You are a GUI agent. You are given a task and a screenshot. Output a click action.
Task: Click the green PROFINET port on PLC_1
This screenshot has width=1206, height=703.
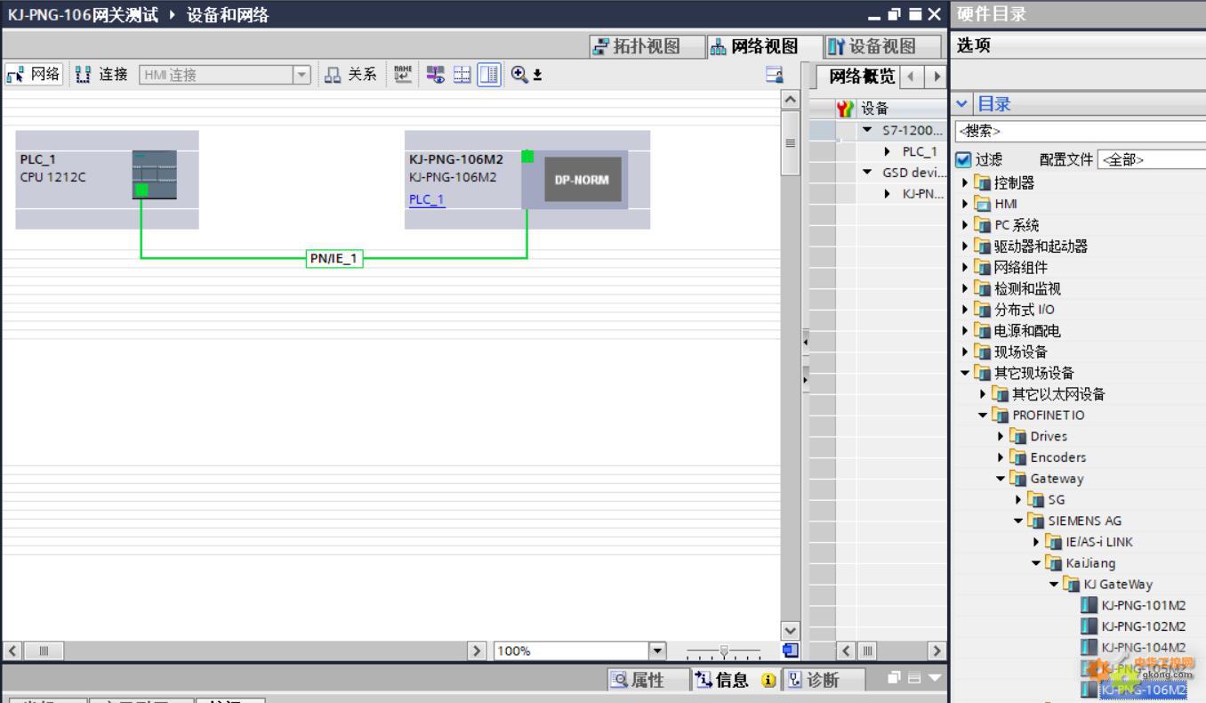[x=141, y=190]
